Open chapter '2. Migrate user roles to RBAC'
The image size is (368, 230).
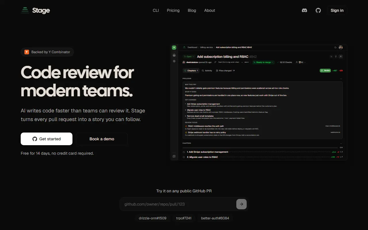[x=202, y=157]
